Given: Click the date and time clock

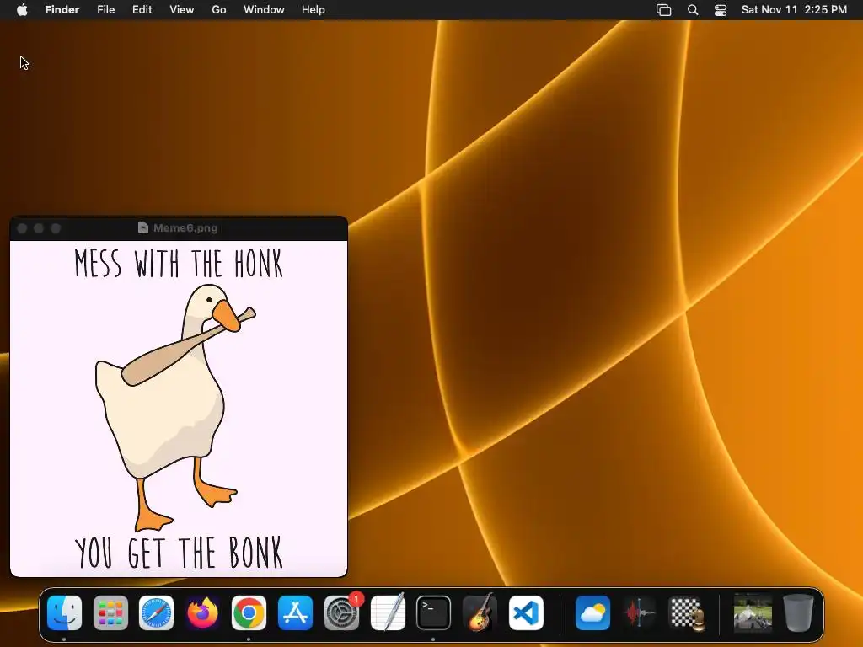Looking at the screenshot, I should click(x=794, y=9).
